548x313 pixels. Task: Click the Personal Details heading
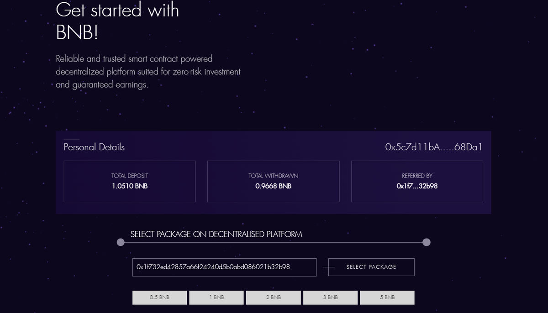coord(94,147)
